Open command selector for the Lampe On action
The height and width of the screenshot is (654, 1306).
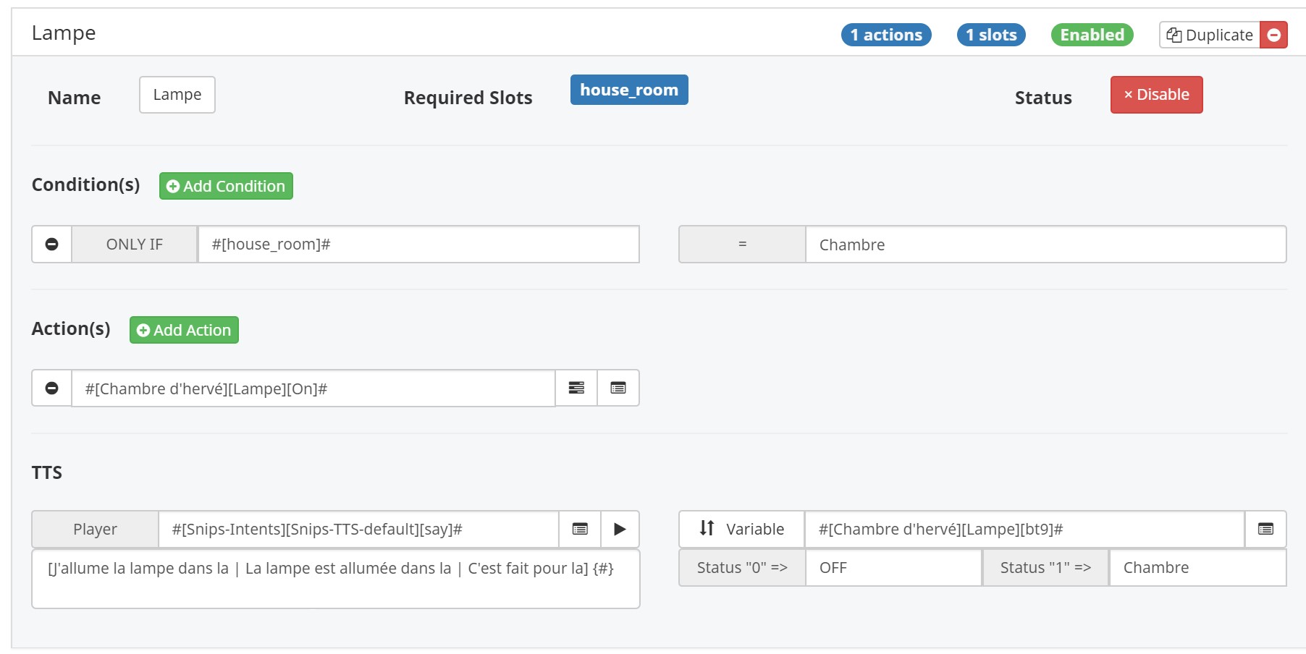click(618, 388)
